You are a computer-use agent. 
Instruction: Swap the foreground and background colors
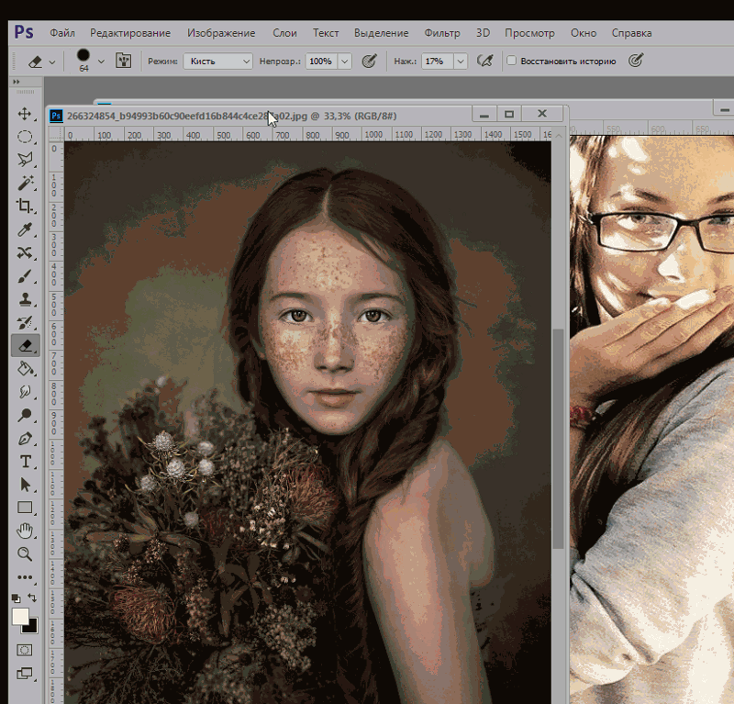click(x=33, y=598)
